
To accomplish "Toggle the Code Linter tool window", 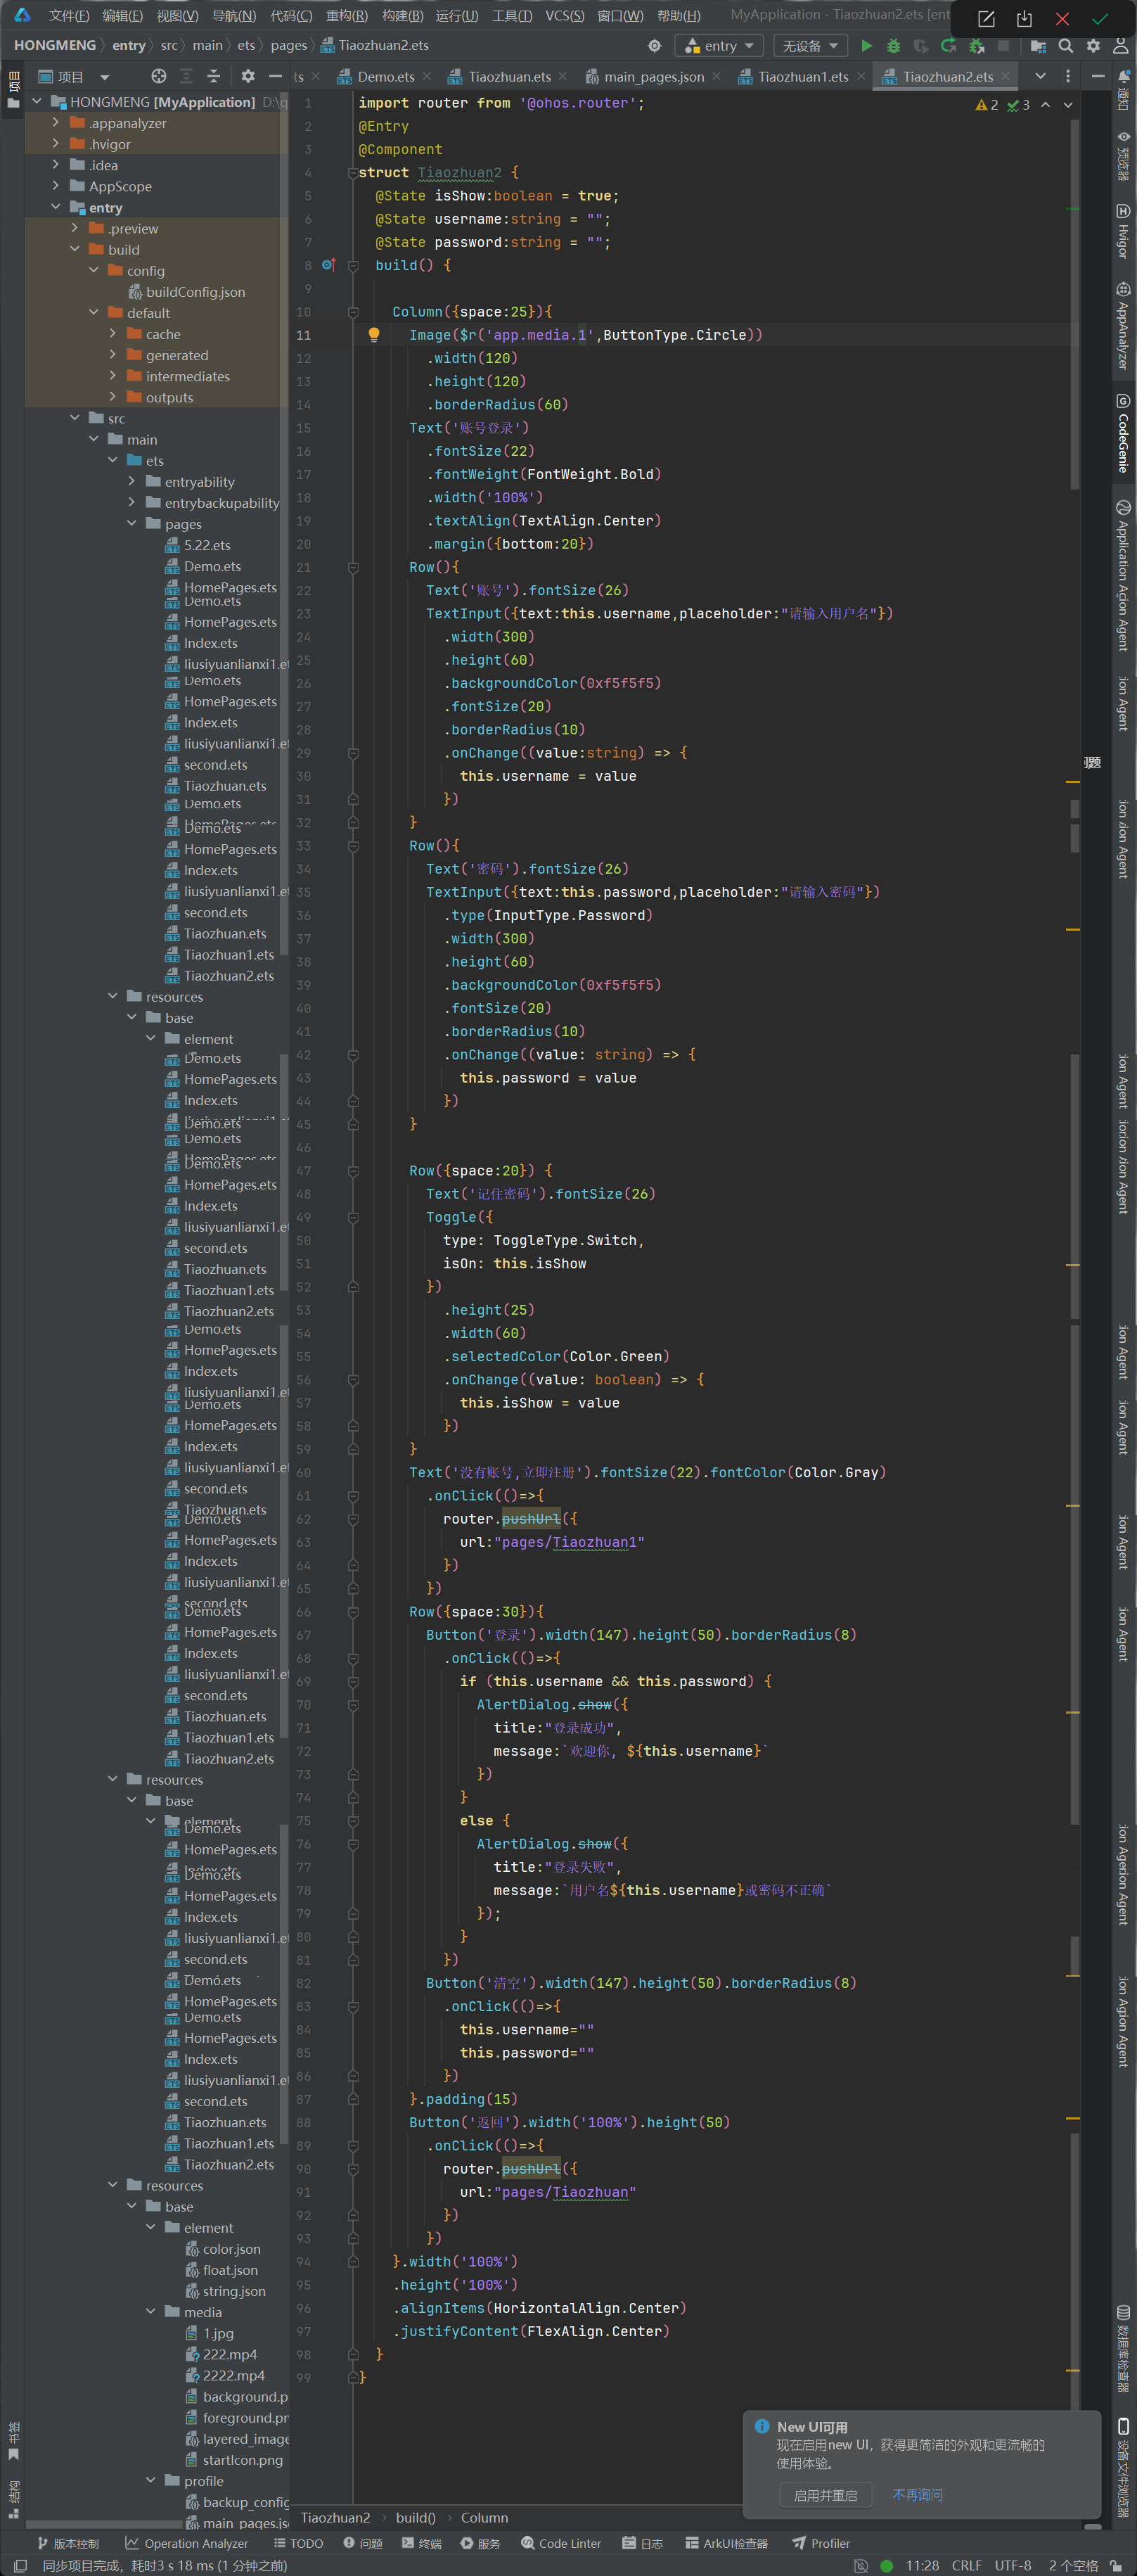I will 561,2543.
